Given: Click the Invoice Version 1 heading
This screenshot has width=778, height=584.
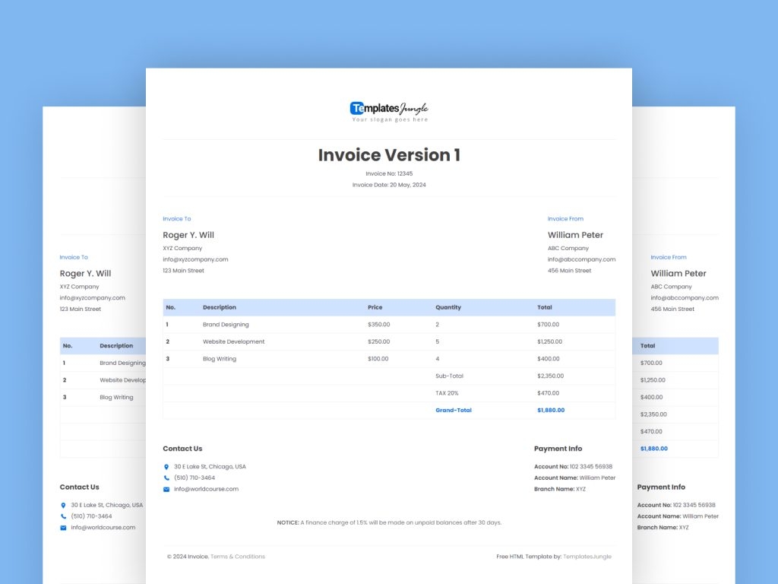Looking at the screenshot, I should [387, 155].
